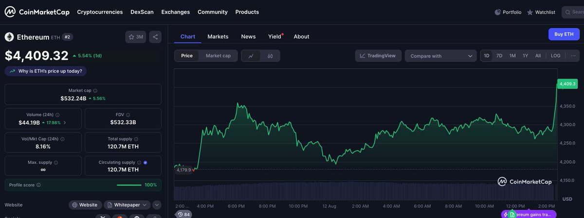Open the Watchlist star link
This screenshot has height=218, width=584.
click(x=541, y=12)
